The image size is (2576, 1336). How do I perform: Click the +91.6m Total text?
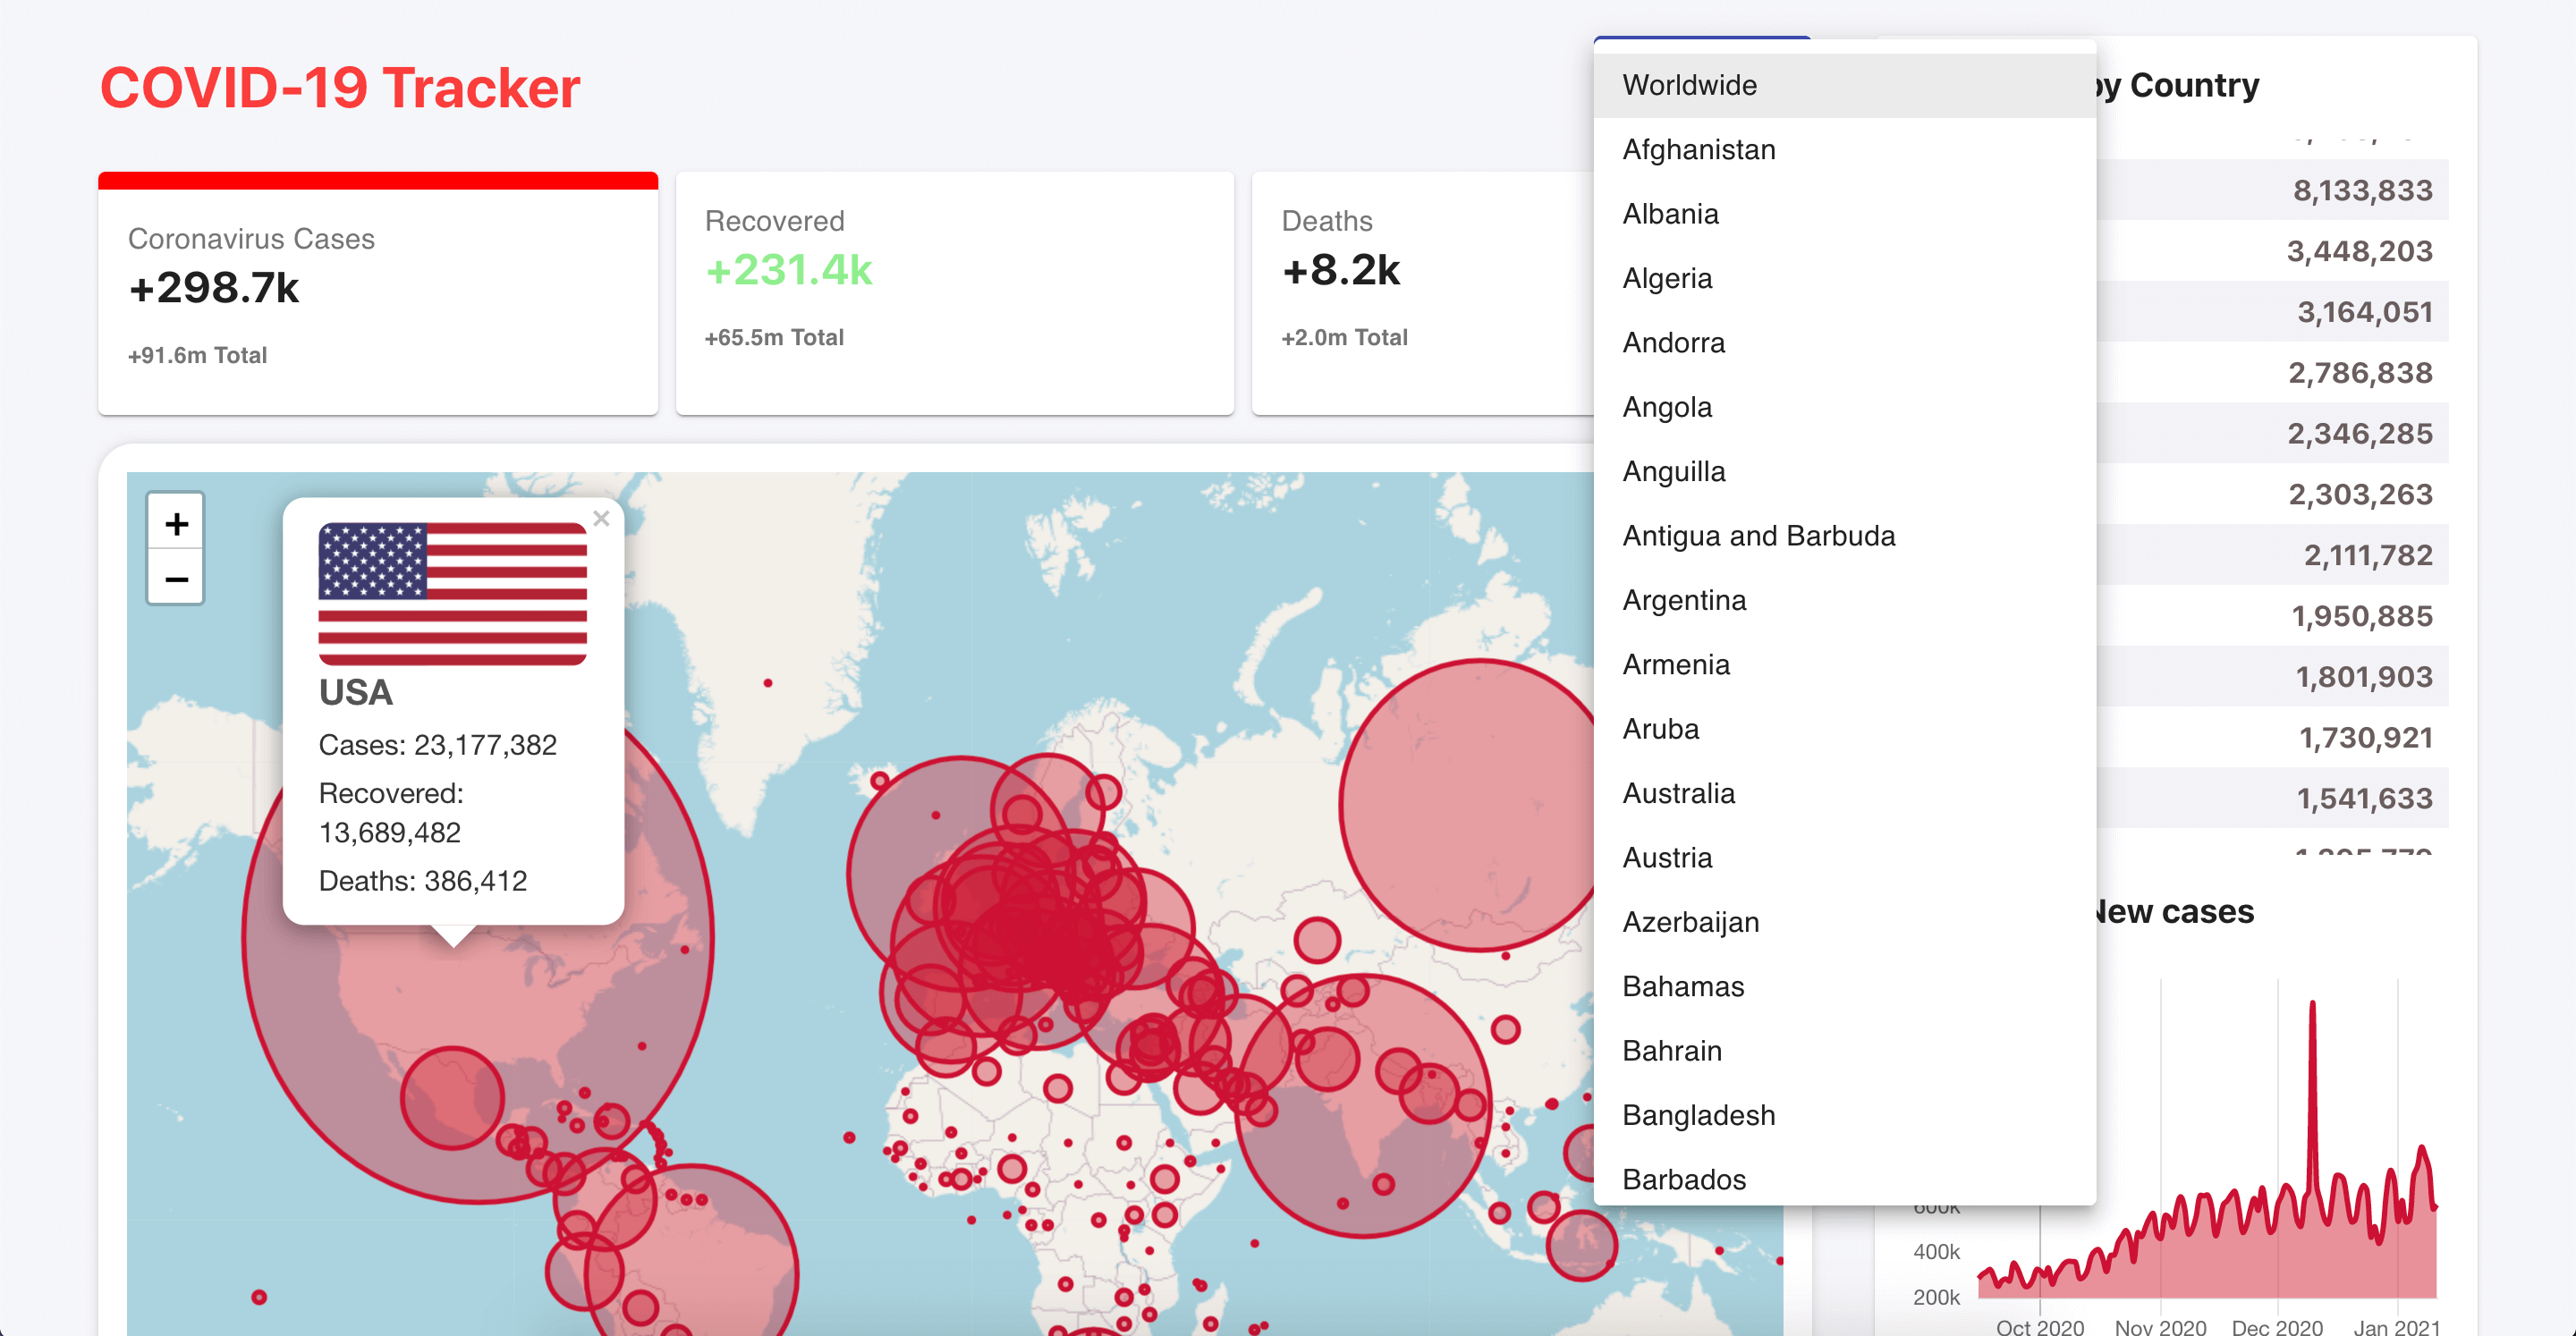coord(198,356)
